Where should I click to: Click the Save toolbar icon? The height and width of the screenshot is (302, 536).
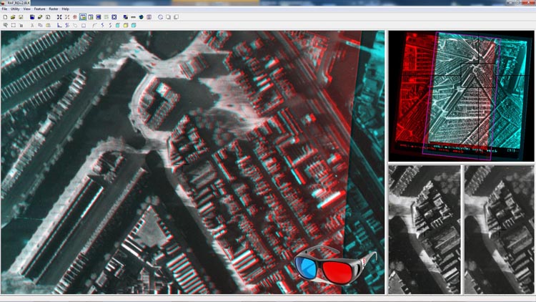click(21, 17)
